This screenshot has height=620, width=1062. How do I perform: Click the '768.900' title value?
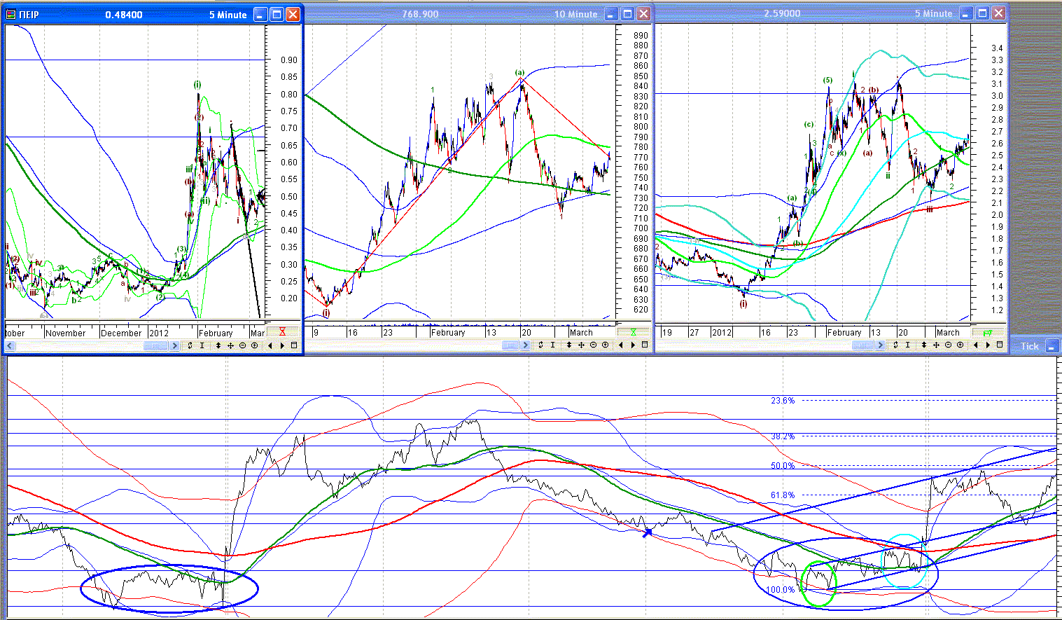click(420, 14)
